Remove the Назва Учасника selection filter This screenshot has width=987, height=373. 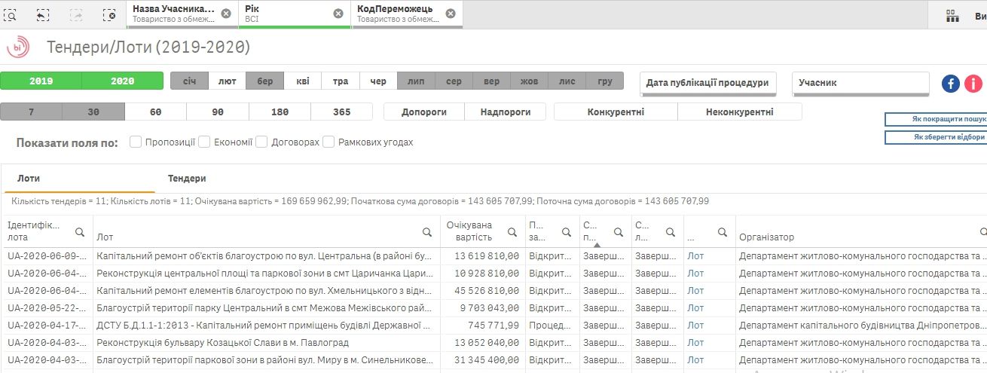click(x=225, y=14)
